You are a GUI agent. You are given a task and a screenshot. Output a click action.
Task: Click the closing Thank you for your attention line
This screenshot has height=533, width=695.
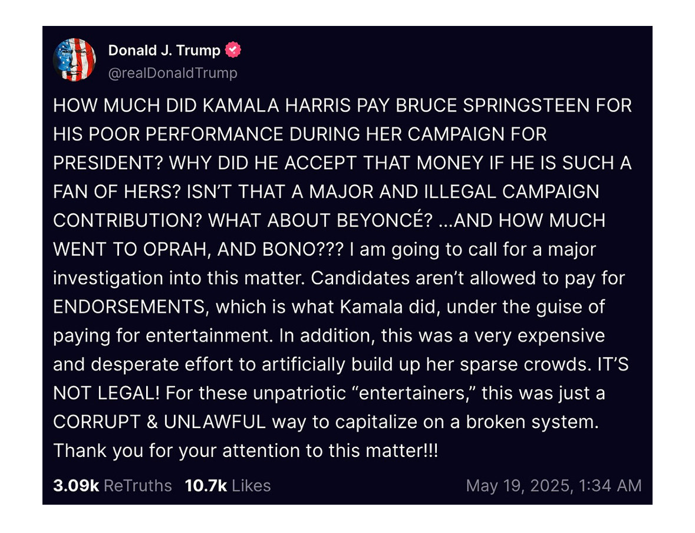[246, 450]
